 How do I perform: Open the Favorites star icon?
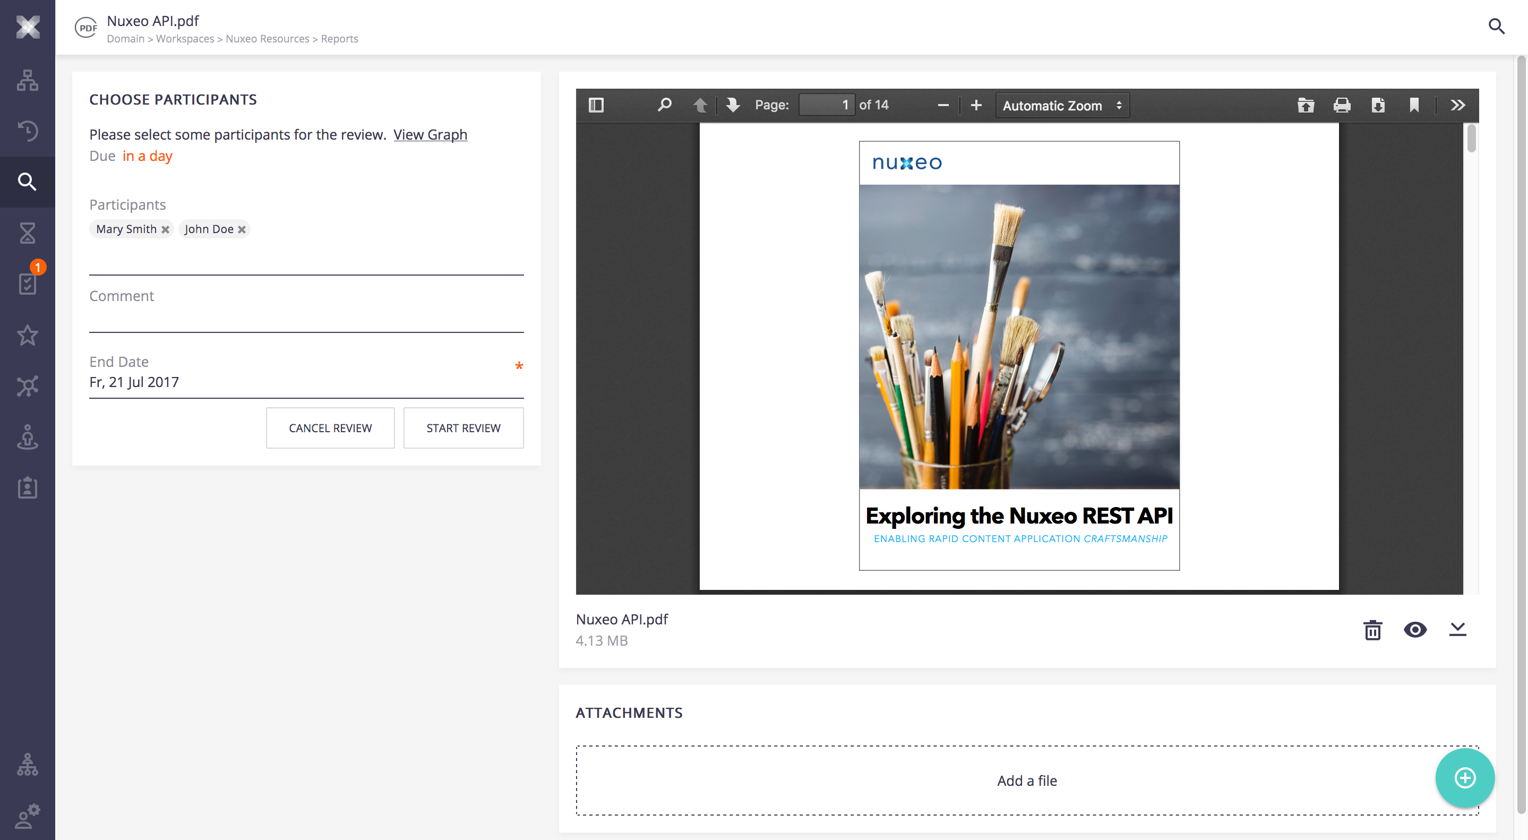(27, 335)
